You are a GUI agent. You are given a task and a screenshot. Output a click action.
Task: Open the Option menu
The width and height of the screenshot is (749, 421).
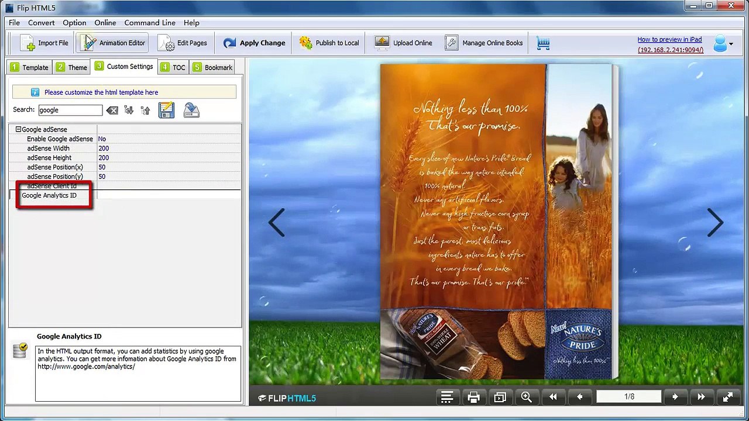click(74, 23)
